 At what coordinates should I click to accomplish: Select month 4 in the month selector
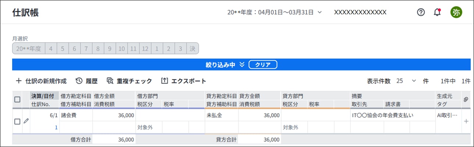pyautogui.click(x=51, y=49)
